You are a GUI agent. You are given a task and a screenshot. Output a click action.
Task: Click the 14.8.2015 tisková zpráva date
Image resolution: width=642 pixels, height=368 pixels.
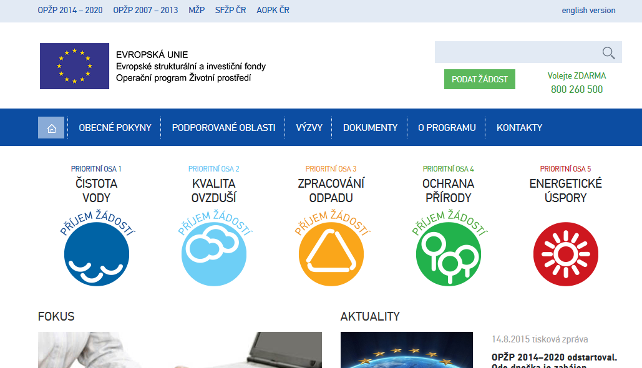540,339
